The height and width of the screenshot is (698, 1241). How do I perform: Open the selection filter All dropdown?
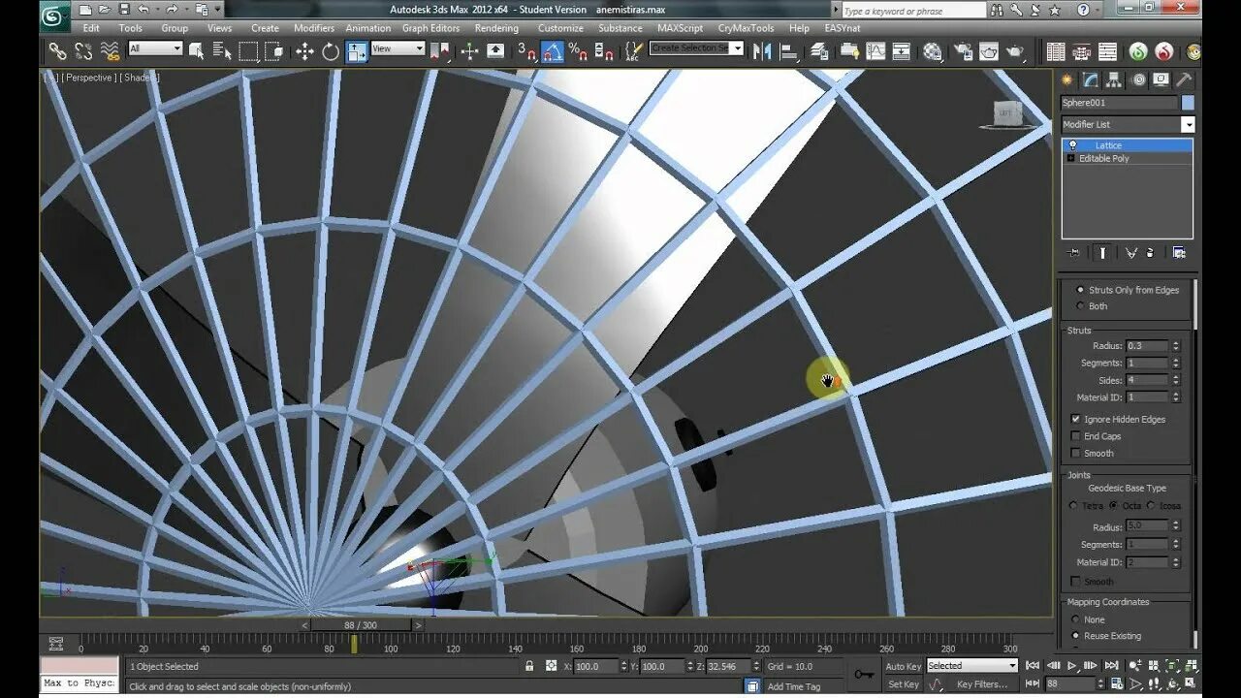155,48
